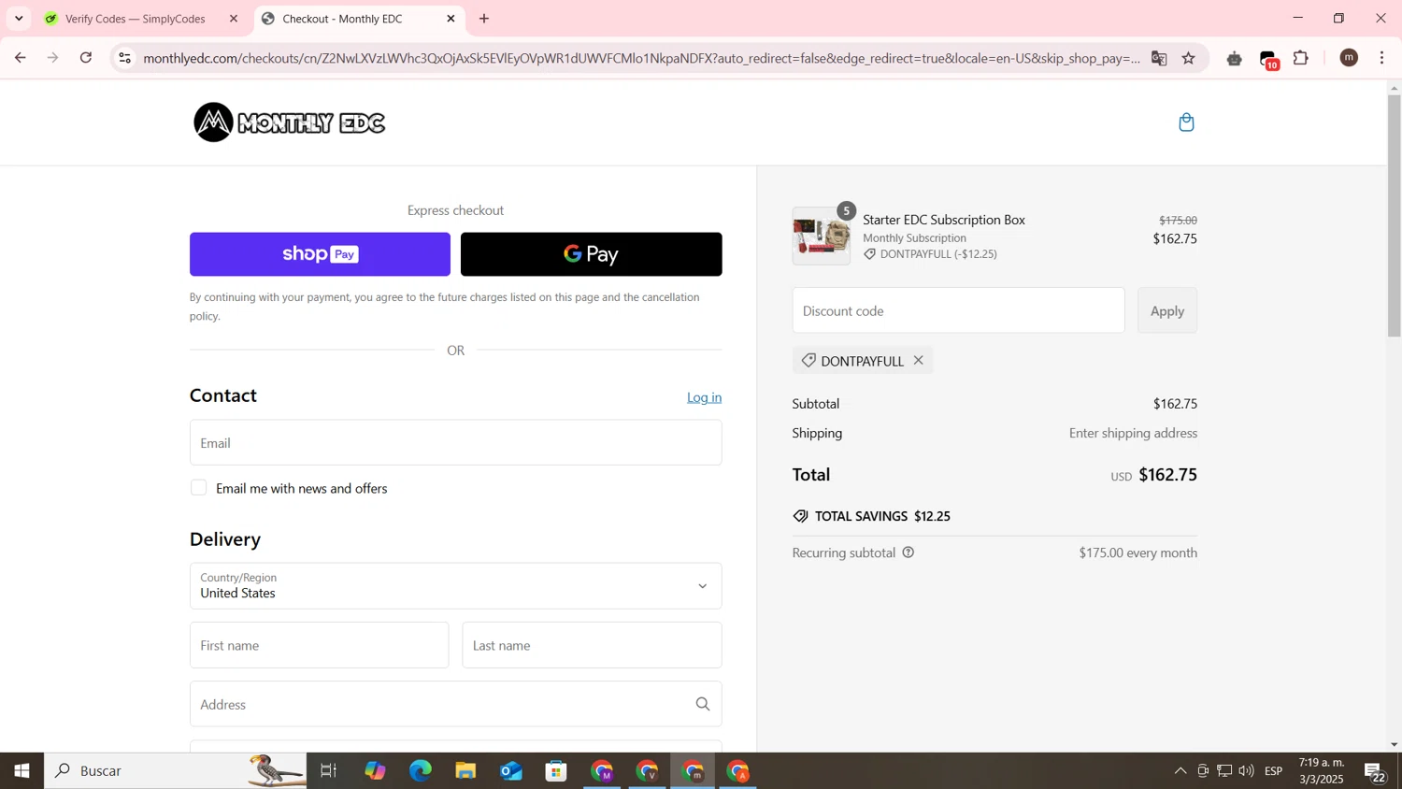Open Outlook from the taskbar
1402x789 pixels.
pyautogui.click(x=511, y=771)
